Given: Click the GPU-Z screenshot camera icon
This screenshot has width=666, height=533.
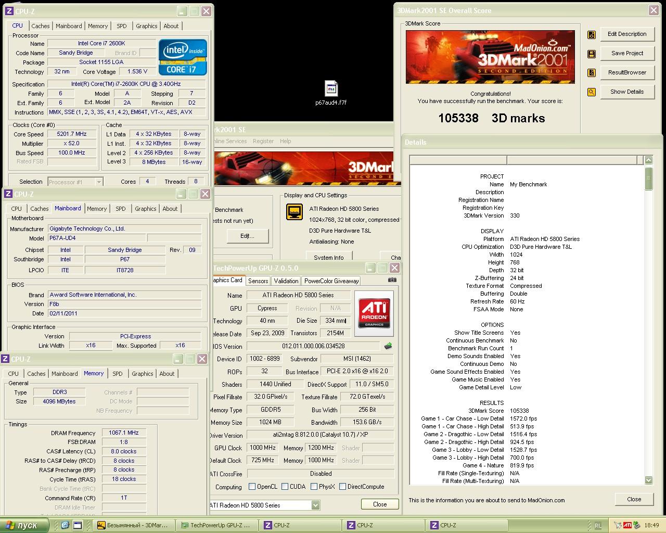Looking at the screenshot, I should (x=392, y=280).
